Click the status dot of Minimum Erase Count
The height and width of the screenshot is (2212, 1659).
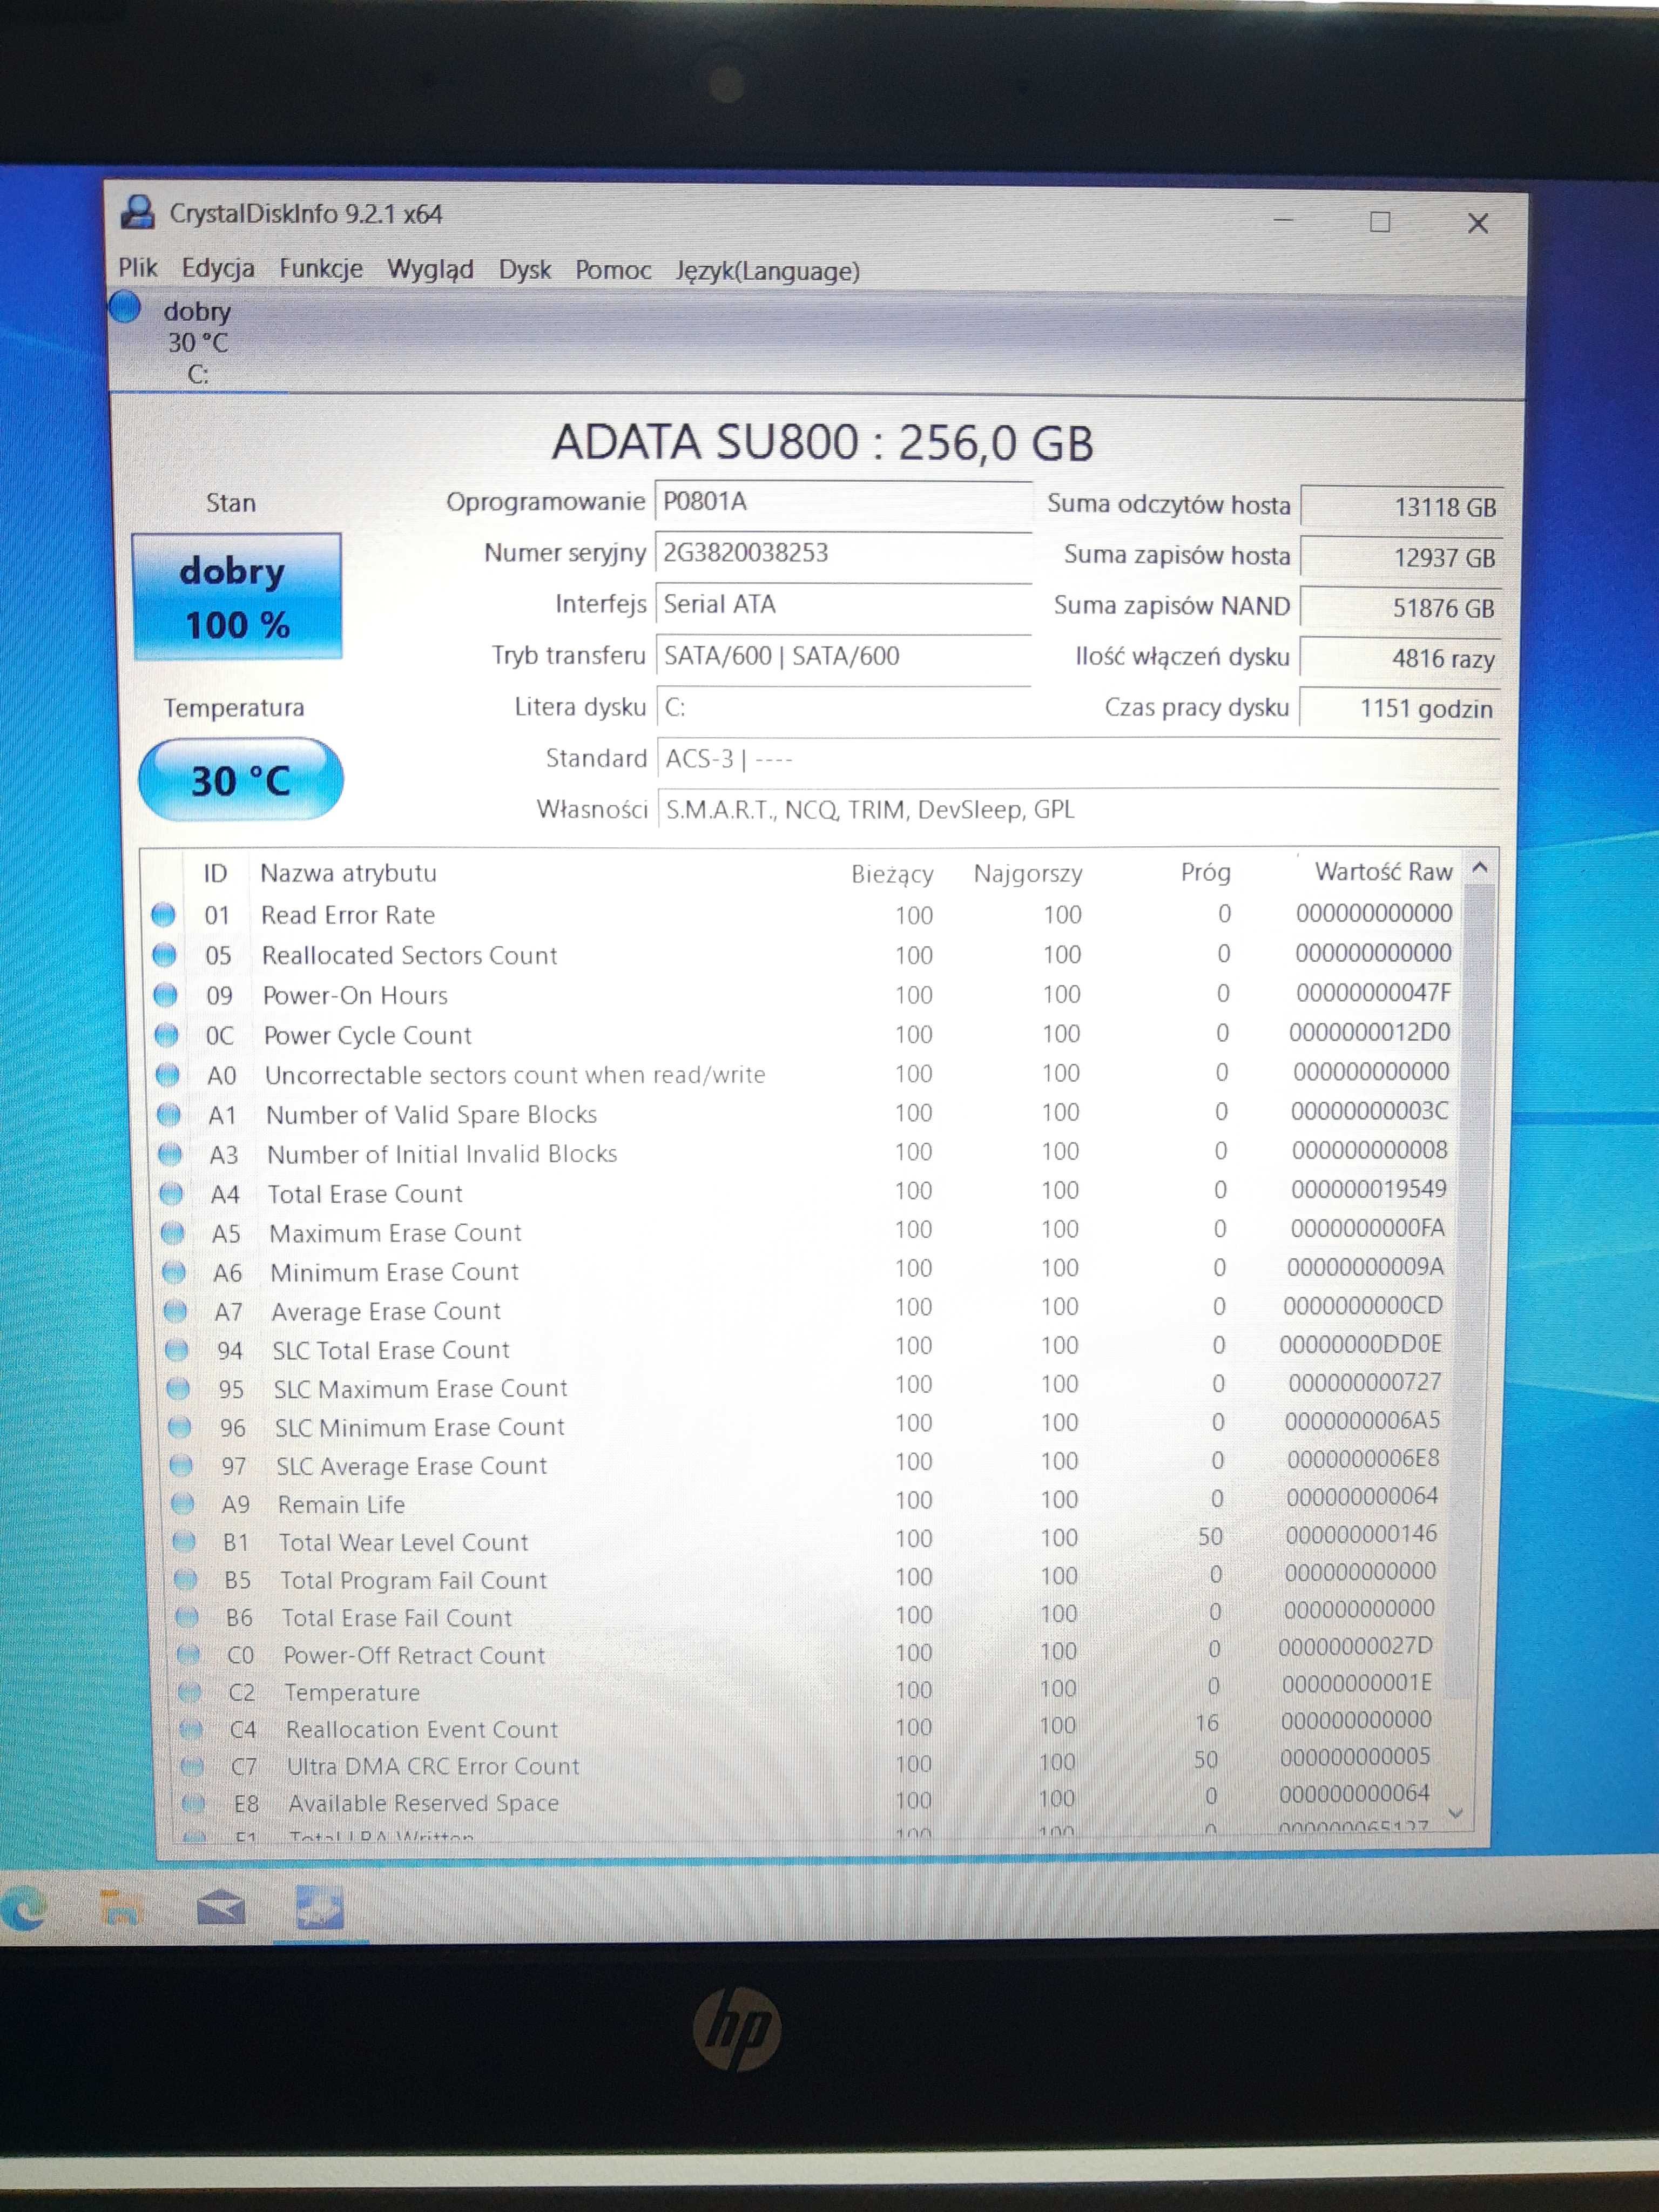[174, 1272]
